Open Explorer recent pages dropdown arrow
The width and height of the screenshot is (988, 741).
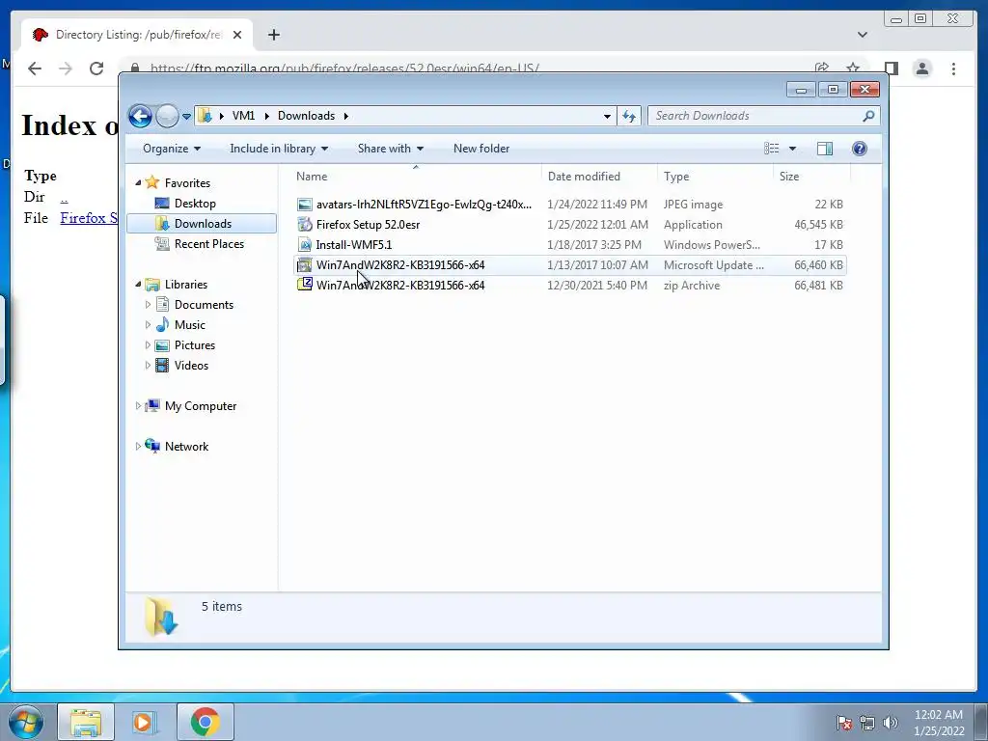186,117
